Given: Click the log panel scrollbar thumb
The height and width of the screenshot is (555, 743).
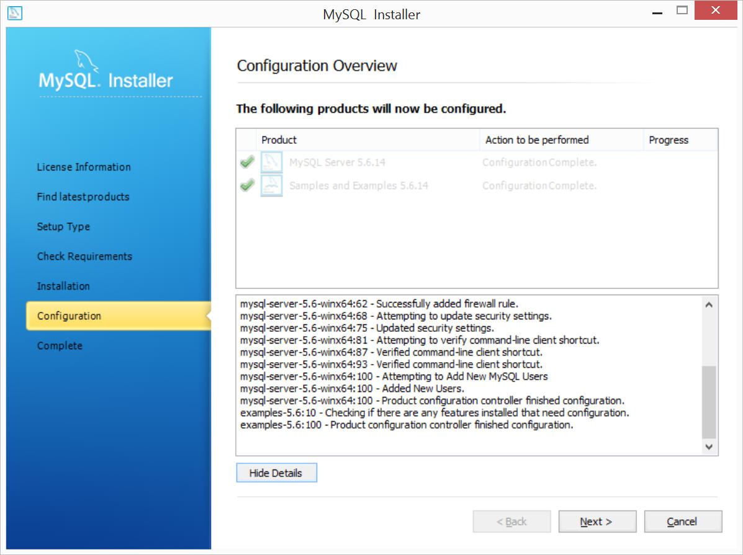Looking at the screenshot, I should coord(709,402).
